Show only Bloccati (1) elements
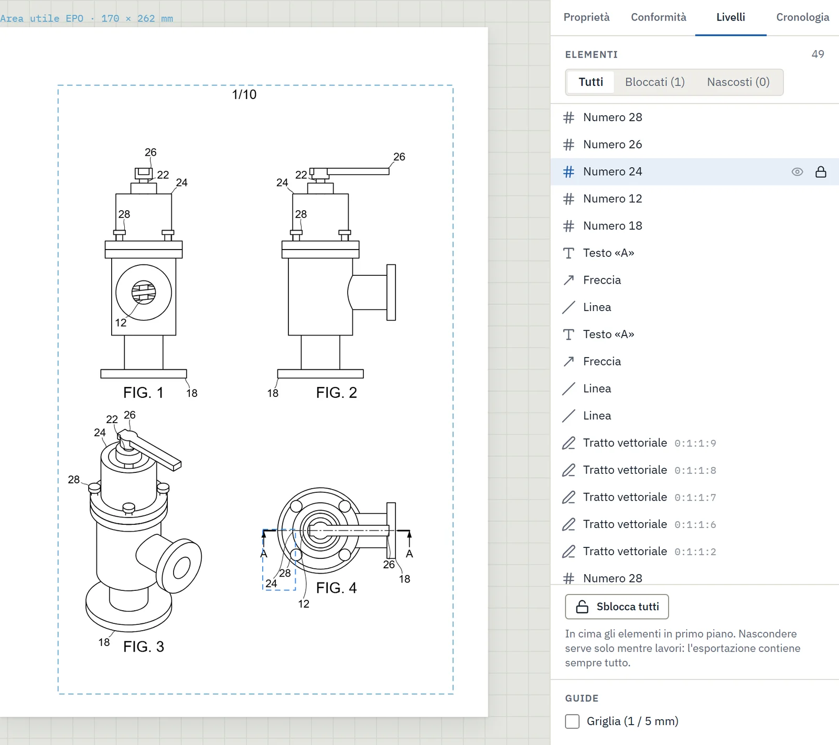This screenshot has width=839, height=745. coord(654,82)
